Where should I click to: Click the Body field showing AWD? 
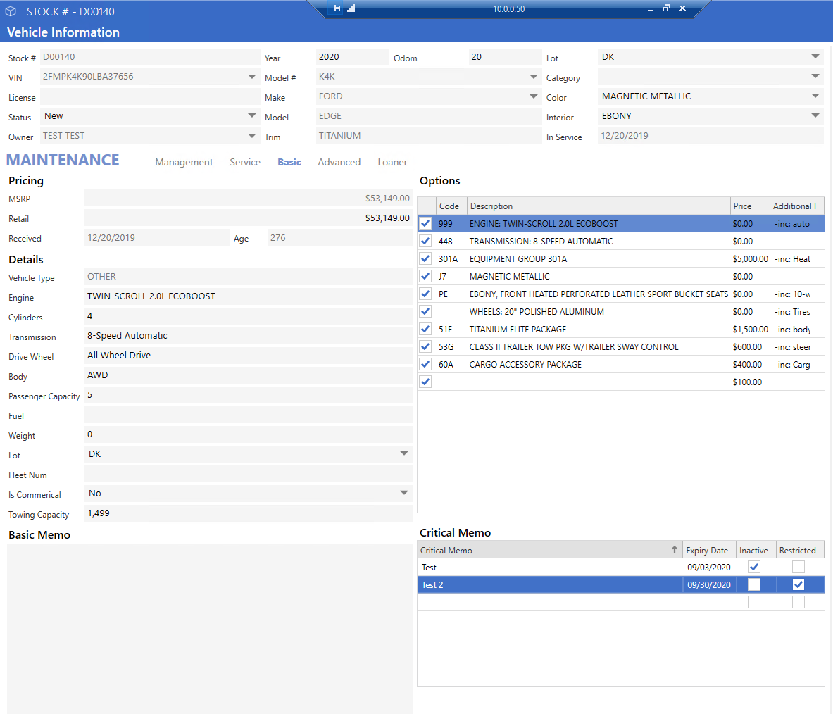tap(248, 375)
